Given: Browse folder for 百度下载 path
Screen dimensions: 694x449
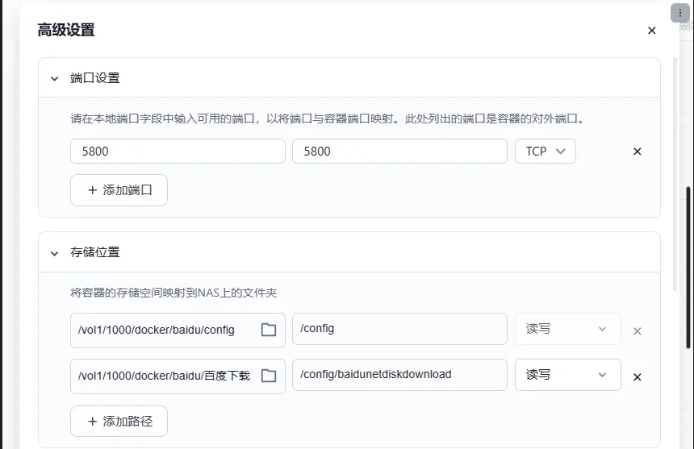Looking at the screenshot, I should 269,376.
